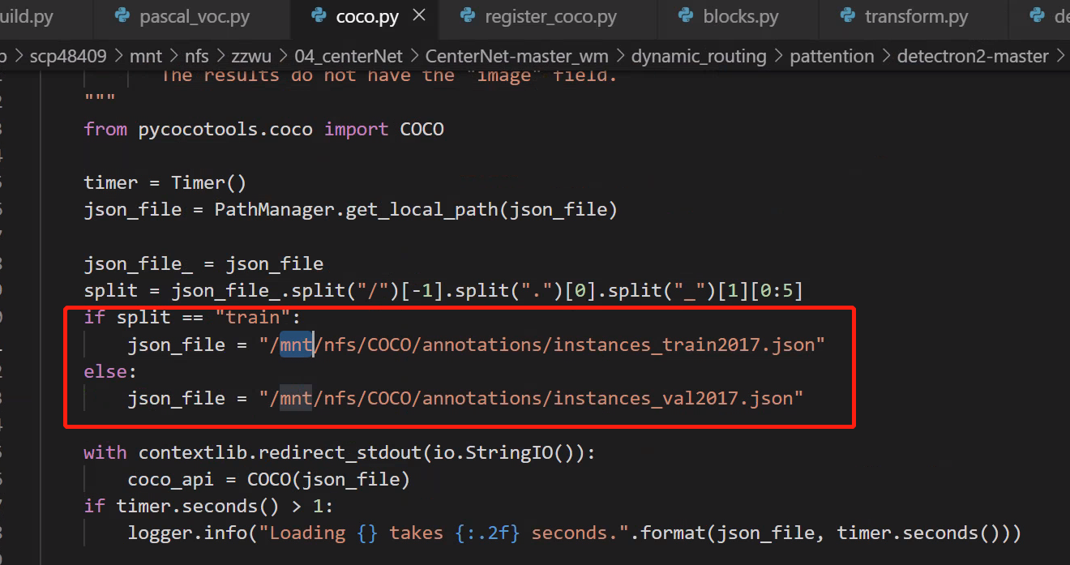The height and width of the screenshot is (565, 1070).
Task: Click pattention breadcrumb segment
Action: click(x=832, y=56)
